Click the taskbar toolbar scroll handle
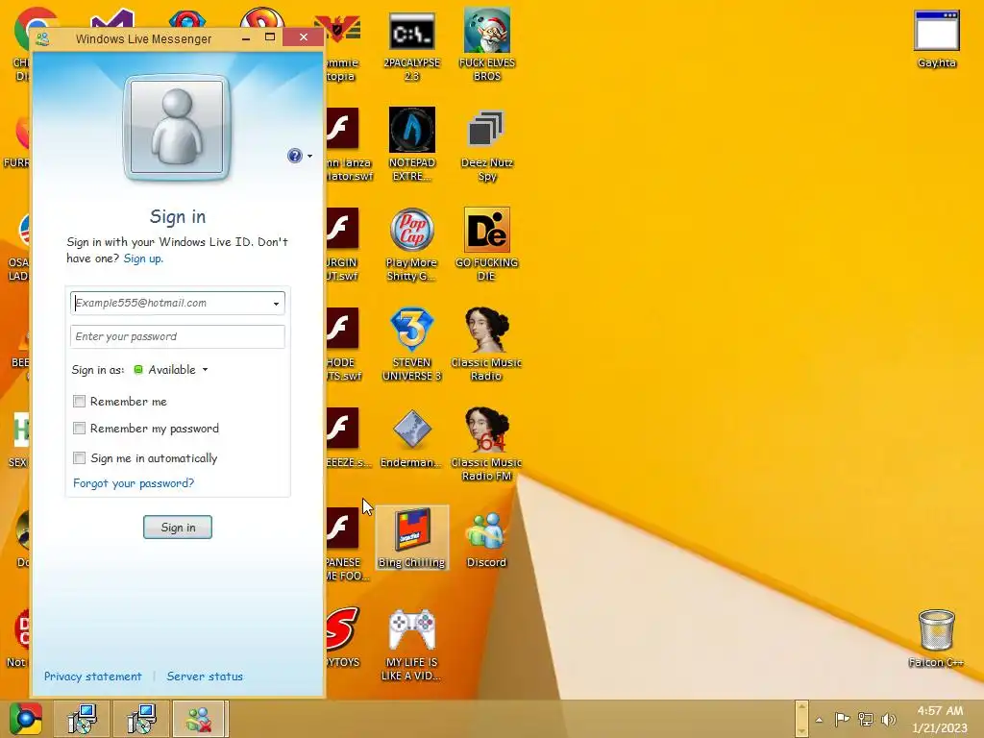This screenshot has width=984, height=738. pos(801,719)
